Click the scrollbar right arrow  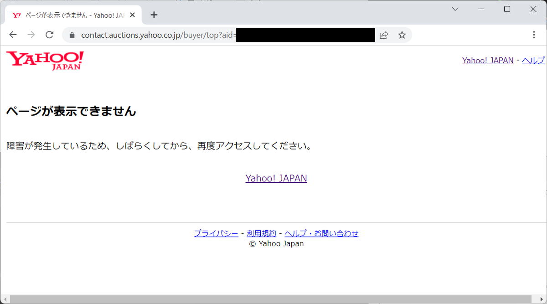542,299
